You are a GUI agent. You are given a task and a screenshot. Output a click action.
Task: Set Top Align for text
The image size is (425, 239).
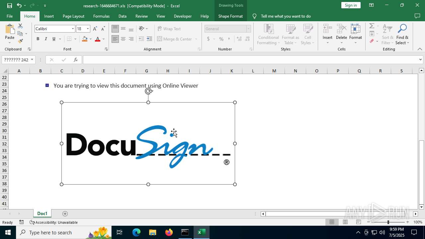(x=115, y=29)
